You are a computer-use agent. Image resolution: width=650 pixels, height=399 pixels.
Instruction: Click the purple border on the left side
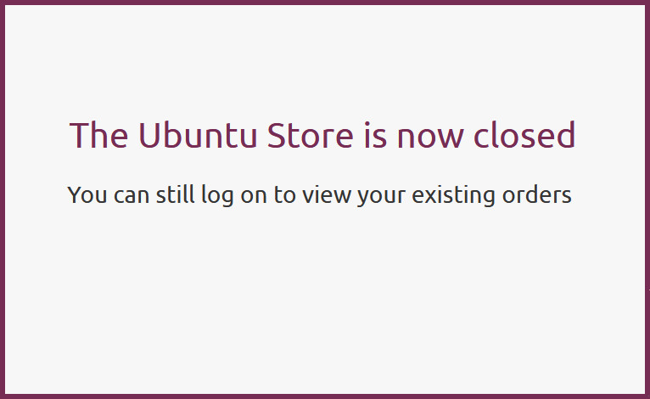[3, 199]
